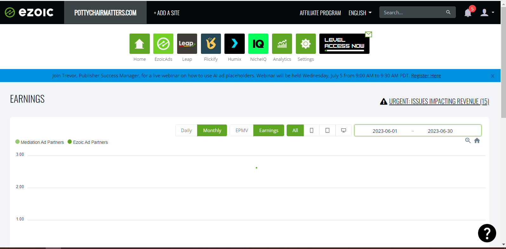Select the POTTYCHAIRMATTERS.COM site tab
506x249 pixels.
coord(105,13)
